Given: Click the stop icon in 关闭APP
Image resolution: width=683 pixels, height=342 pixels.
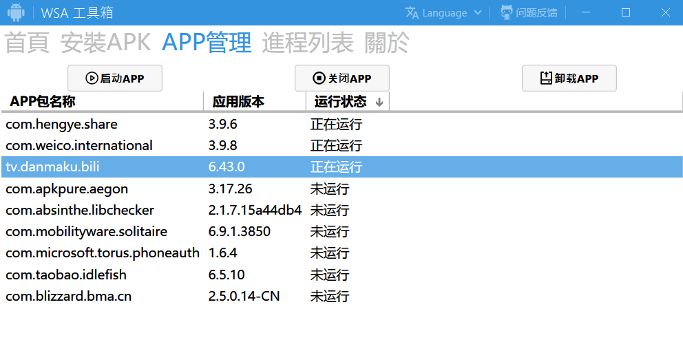Looking at the screenshot, I should pos(319,78).
